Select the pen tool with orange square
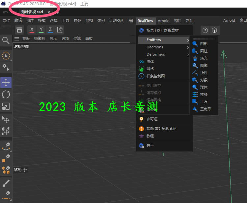 (x=6, y=159)
